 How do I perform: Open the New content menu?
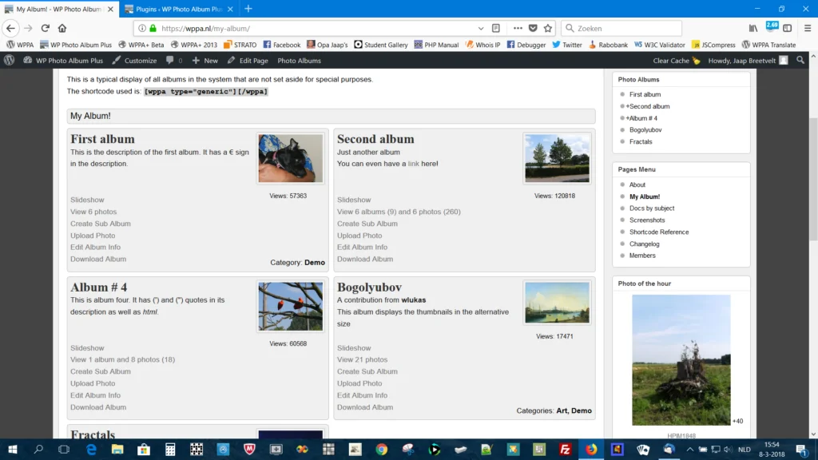[x=204, y=61]
